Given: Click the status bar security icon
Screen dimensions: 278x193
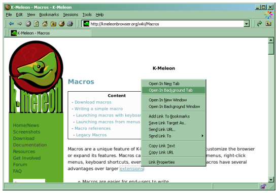Looking at the screenshot, I should pyautogui.click(x=263, y=186).
